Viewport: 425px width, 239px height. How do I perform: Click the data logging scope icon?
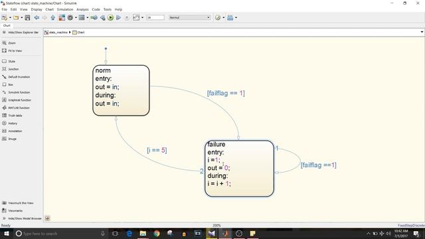point(136,18)
